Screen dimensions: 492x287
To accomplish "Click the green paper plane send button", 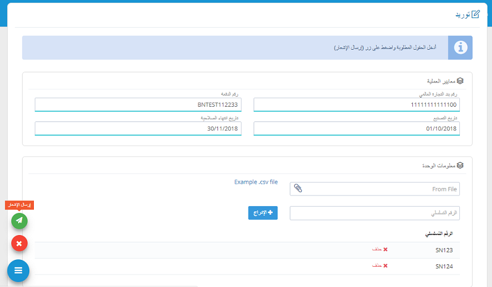I will point(19,220).
